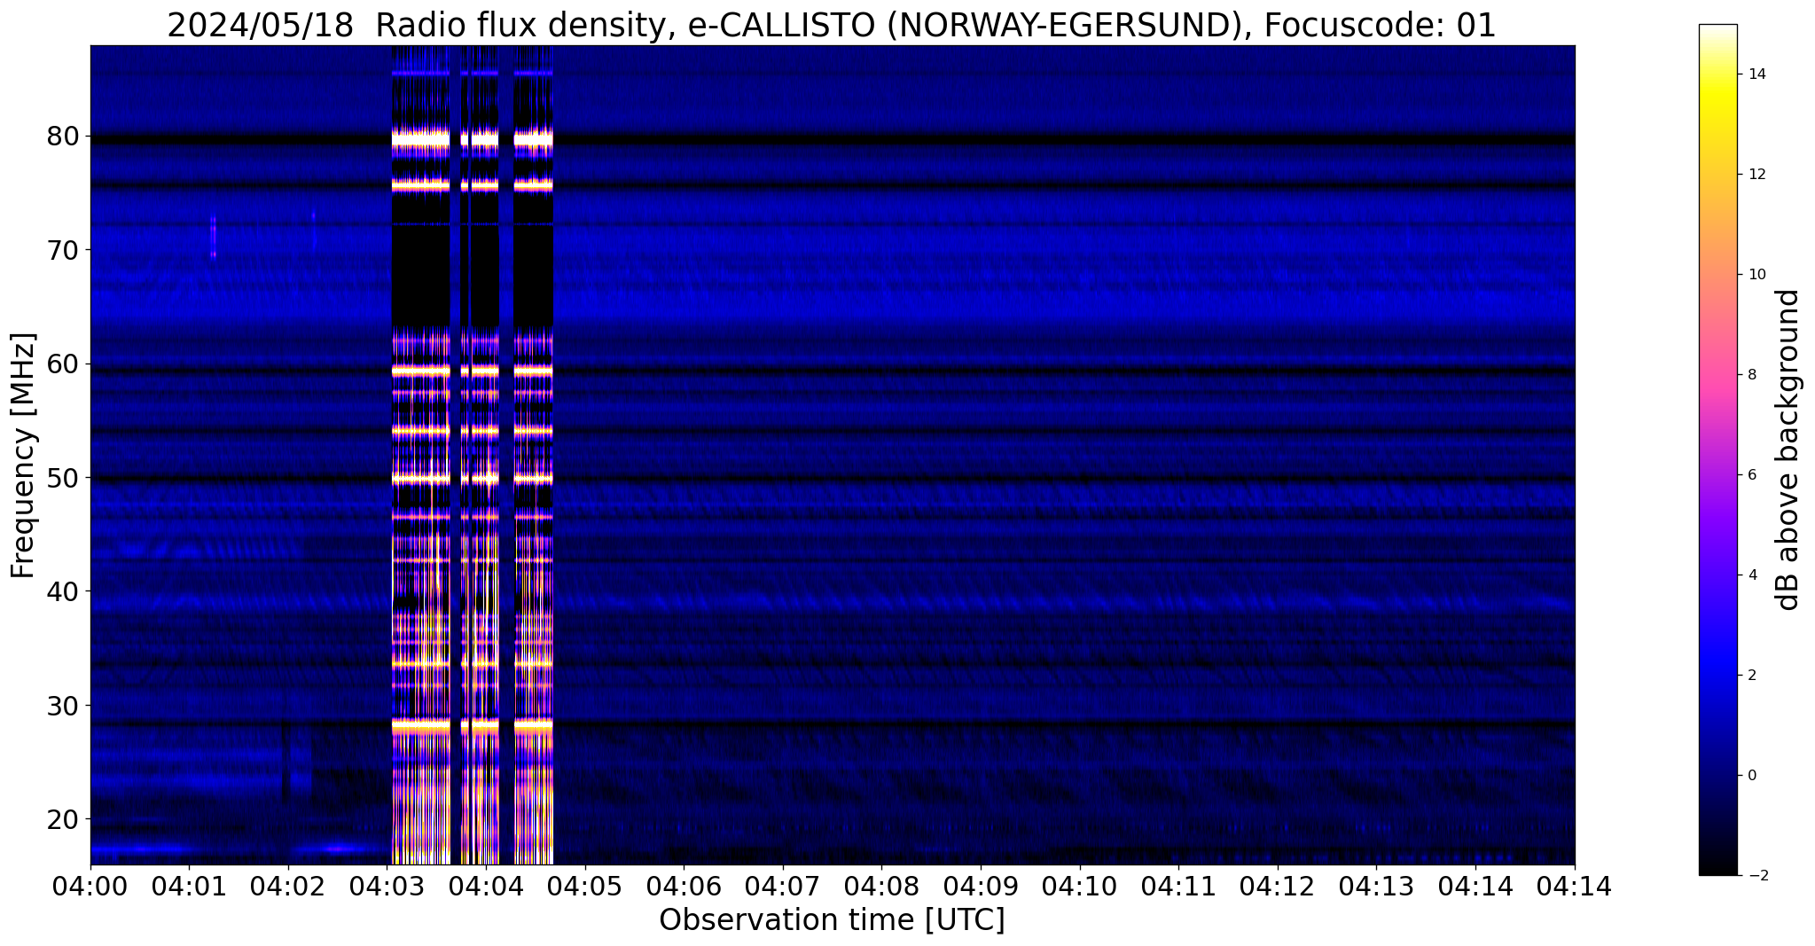
Task: Click the 04:09 time tick label
Action: [981, 885]
